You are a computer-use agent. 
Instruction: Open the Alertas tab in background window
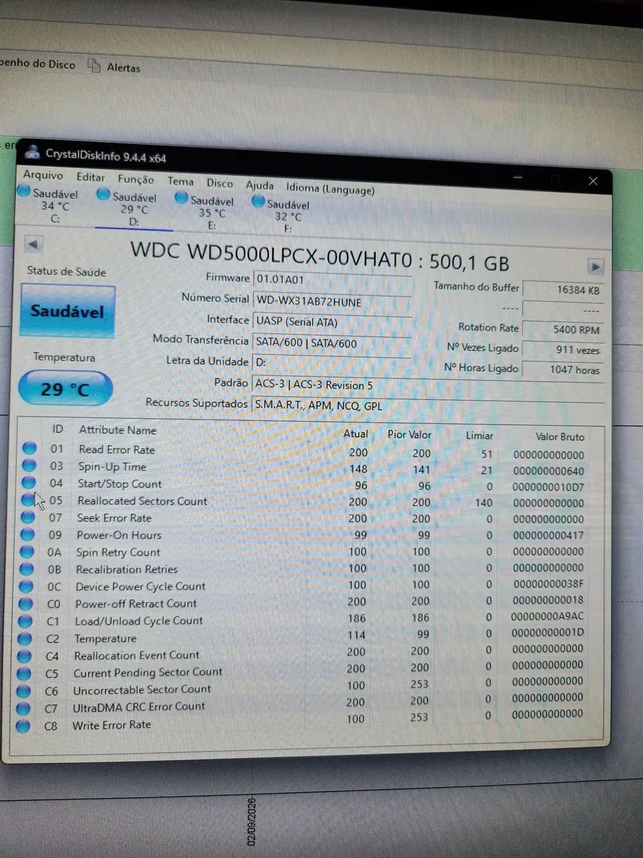[124, 68]
